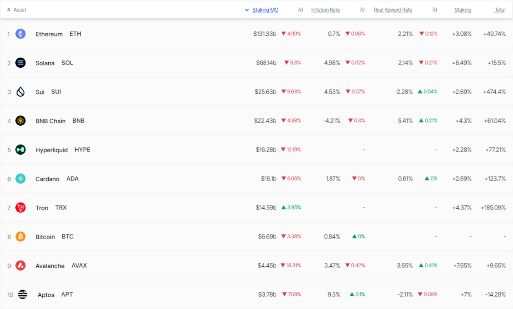Open the Solana asset name
Screen dimensions: 513x309
tap(45, 63)
